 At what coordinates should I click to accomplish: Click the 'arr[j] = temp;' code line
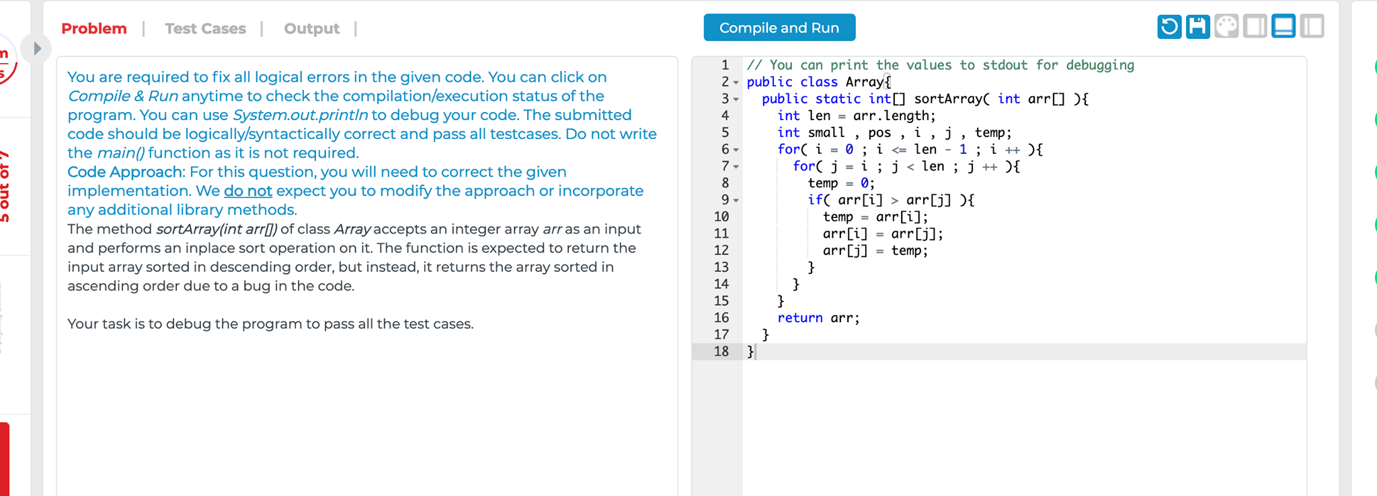(x=875, y=250)
